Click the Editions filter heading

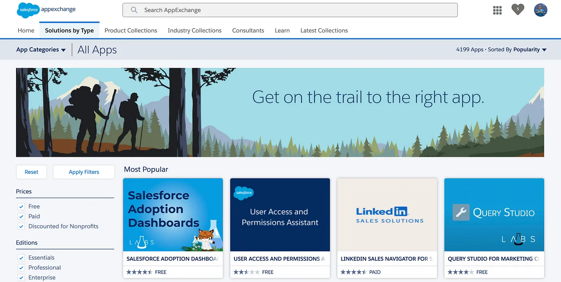tap(27, 242)
